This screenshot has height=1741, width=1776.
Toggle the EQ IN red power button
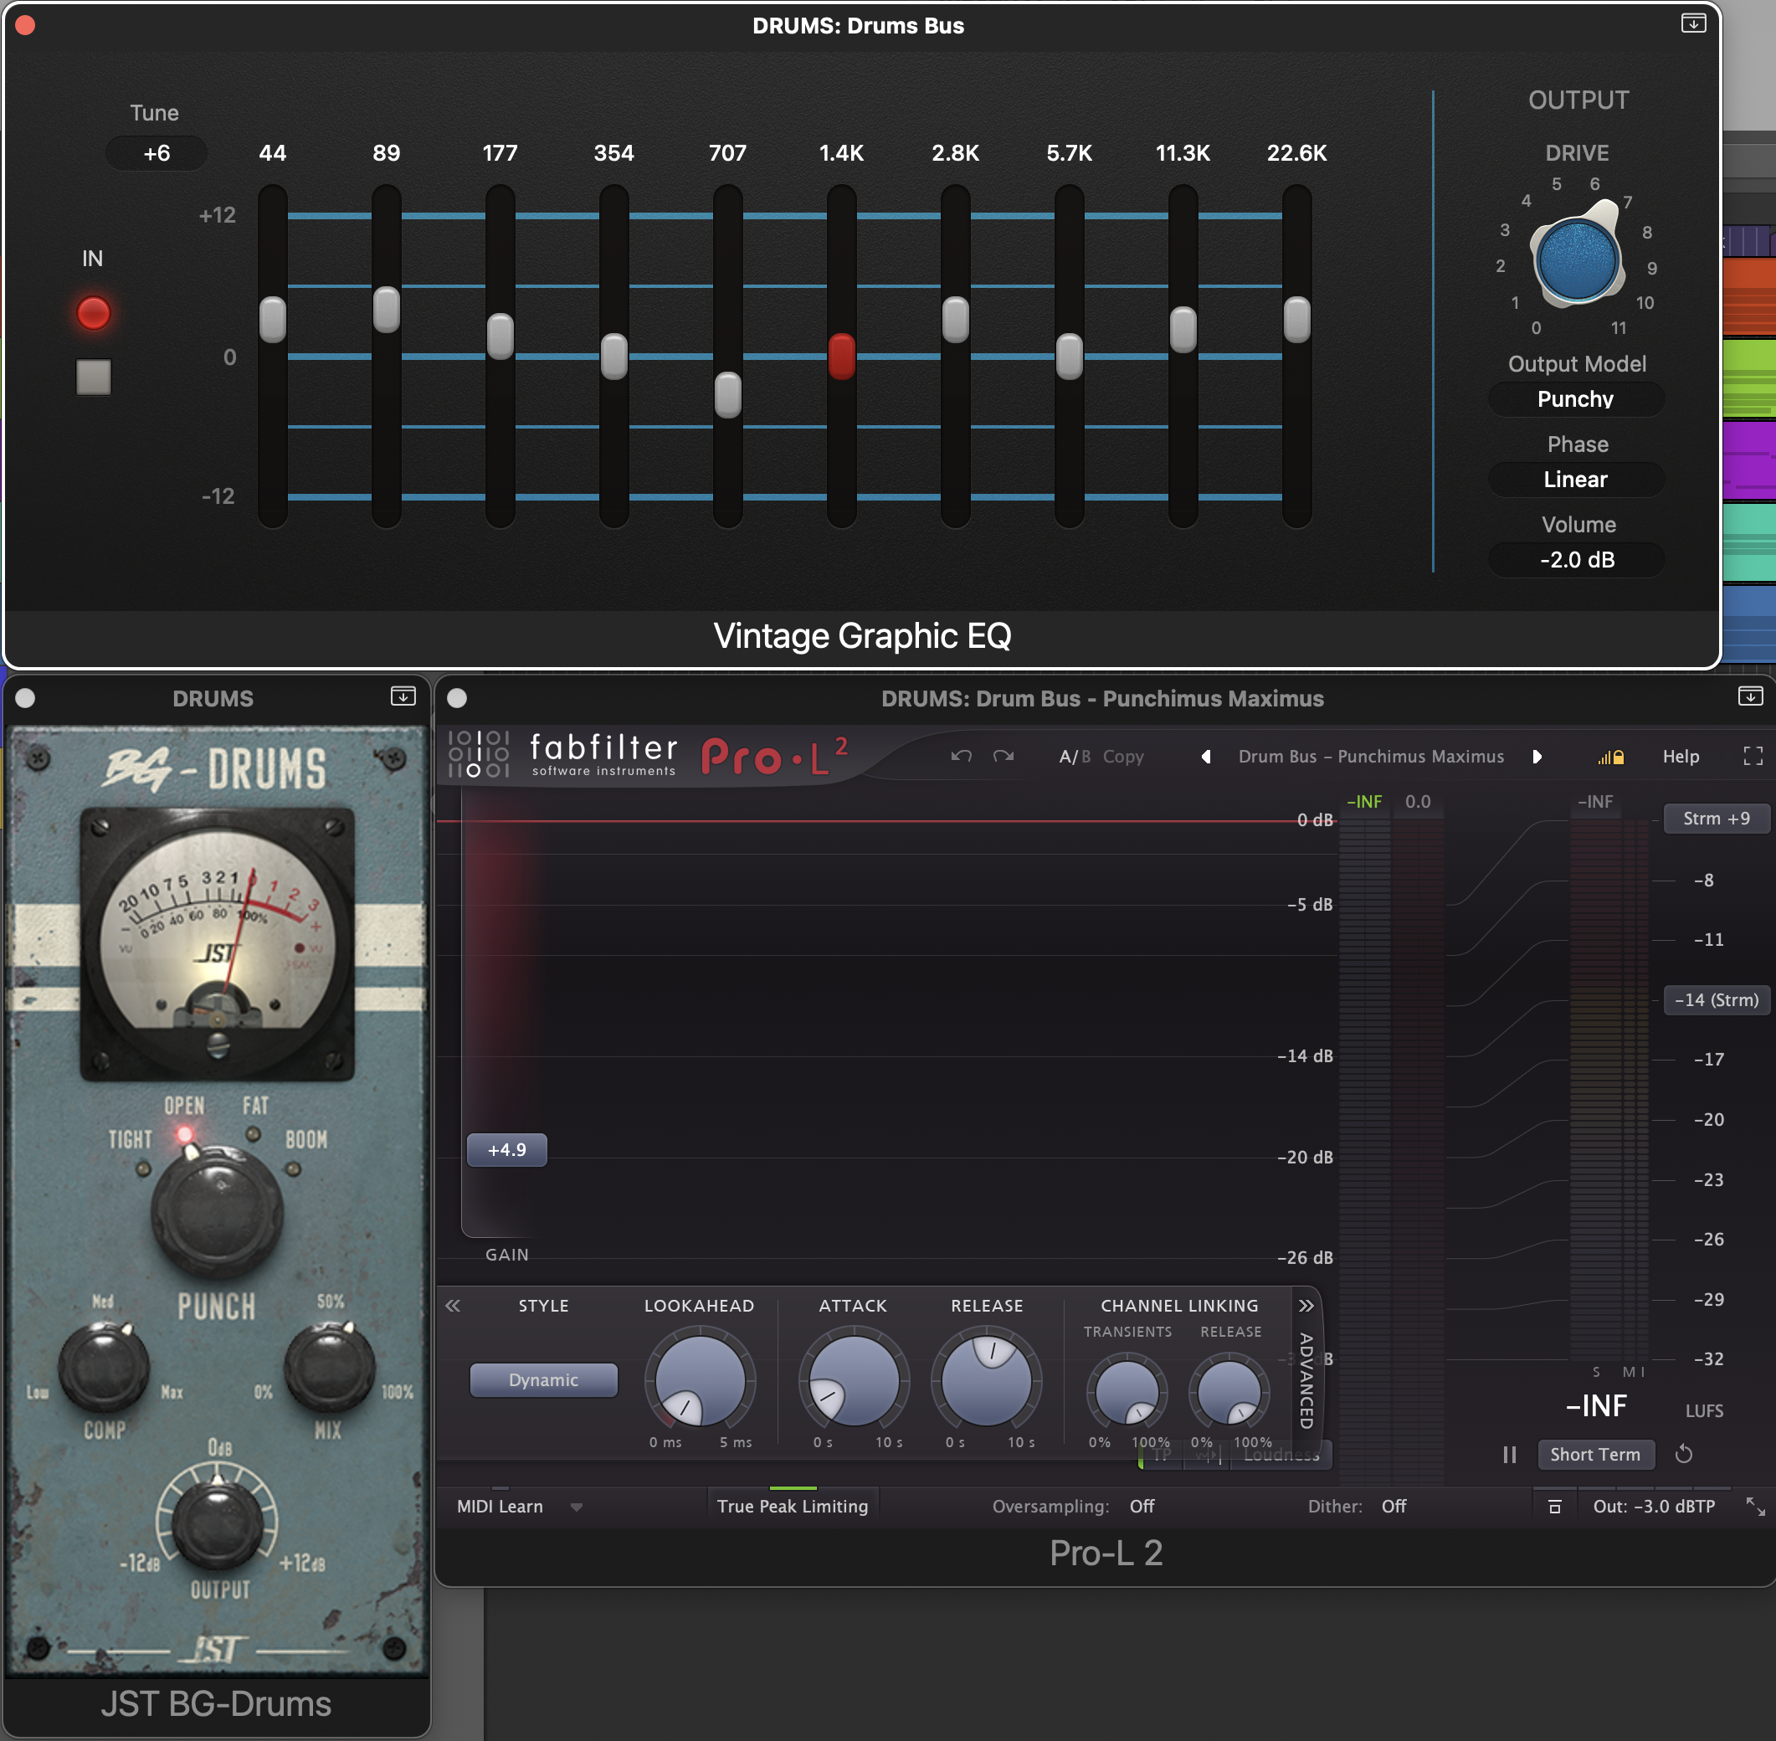(x=93, y=313)
